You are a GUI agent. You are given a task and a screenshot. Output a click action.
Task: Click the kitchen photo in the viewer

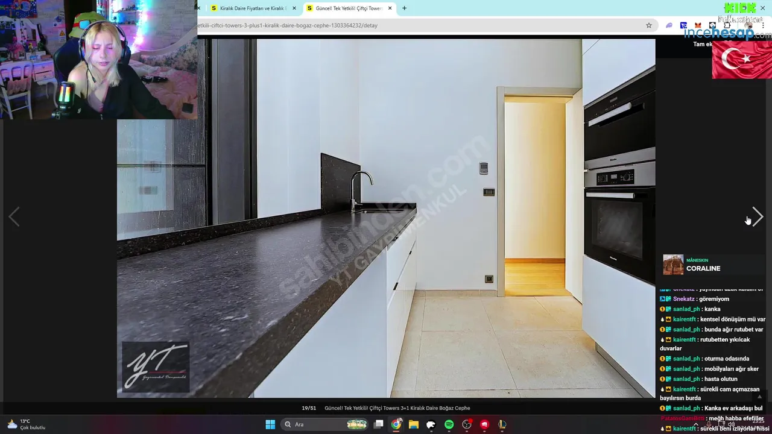coord(386,218)
